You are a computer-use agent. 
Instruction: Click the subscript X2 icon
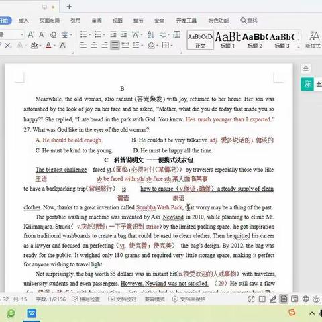point(8,46)
